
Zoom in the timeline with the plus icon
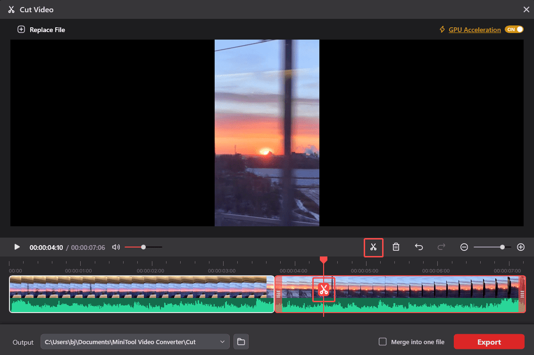520,247
